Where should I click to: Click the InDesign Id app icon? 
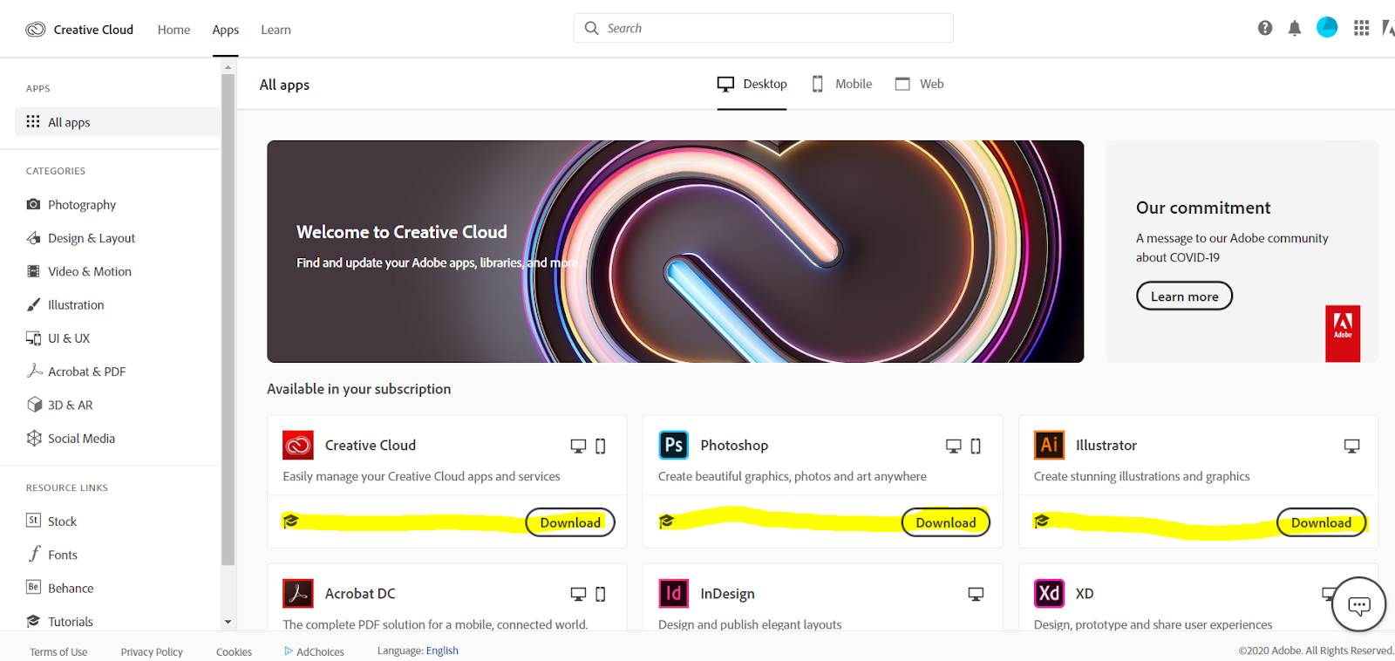(674, 594)
